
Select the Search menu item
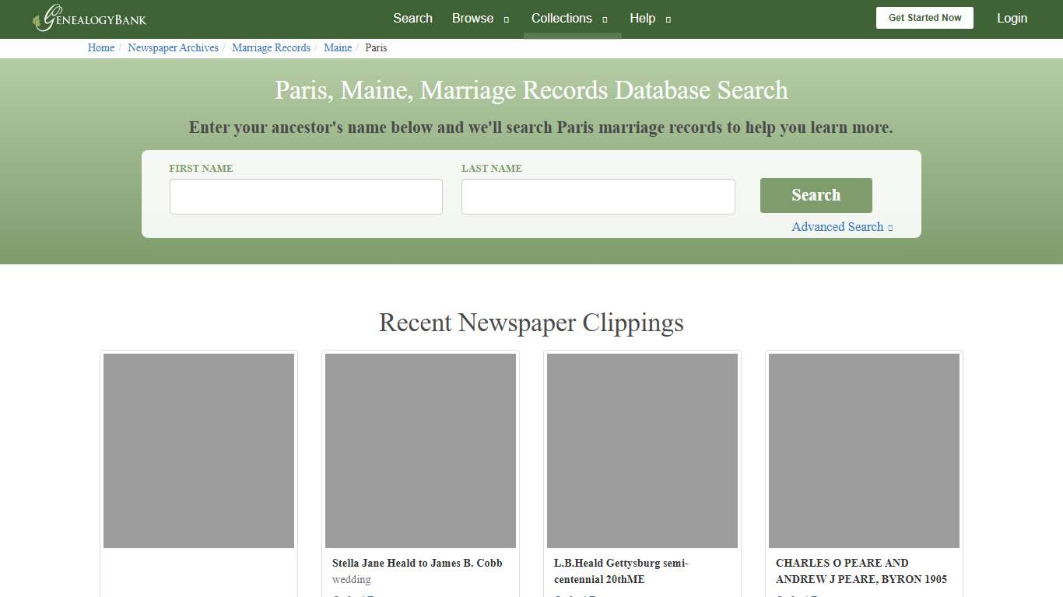tap(412, 18)
